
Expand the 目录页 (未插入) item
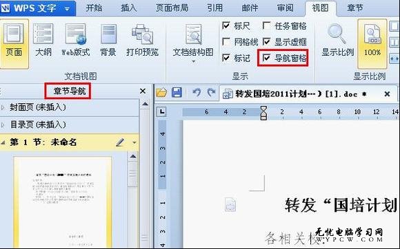[3, 125]
